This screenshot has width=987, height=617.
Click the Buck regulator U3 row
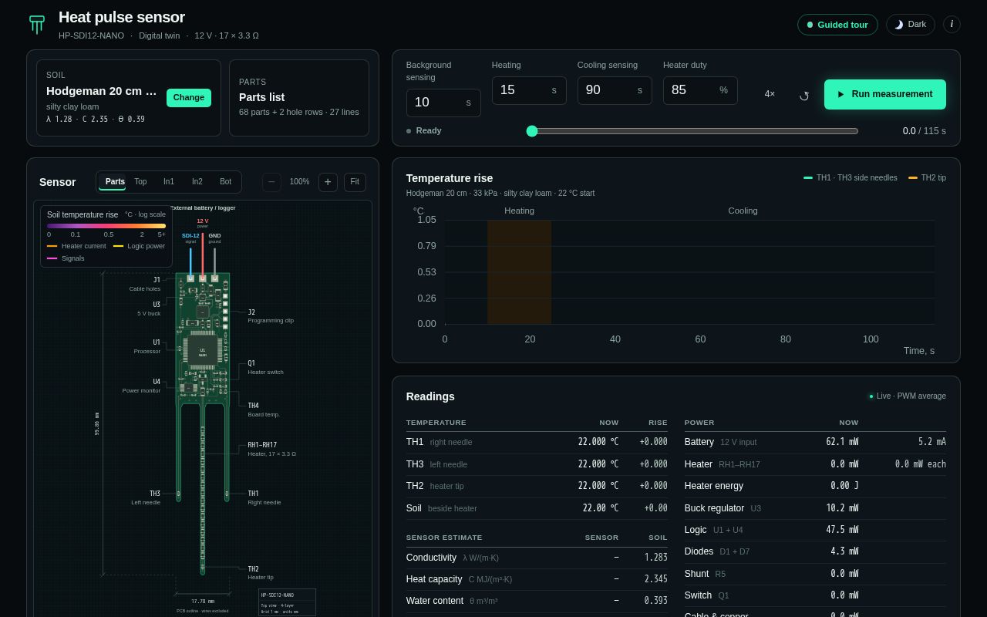tap(815, 508)
